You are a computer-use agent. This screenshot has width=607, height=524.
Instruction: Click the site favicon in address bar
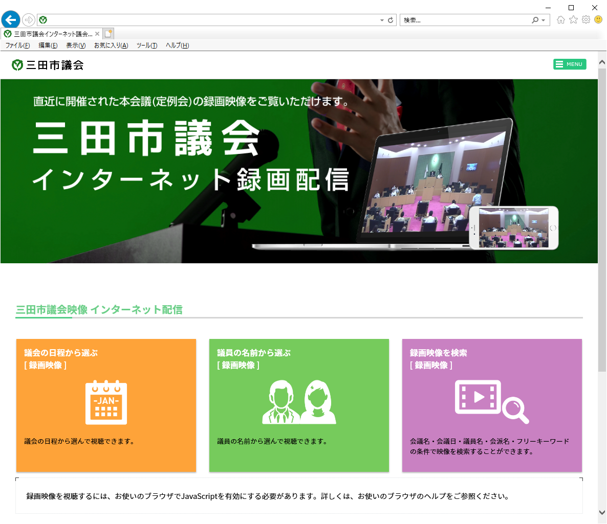43,20
